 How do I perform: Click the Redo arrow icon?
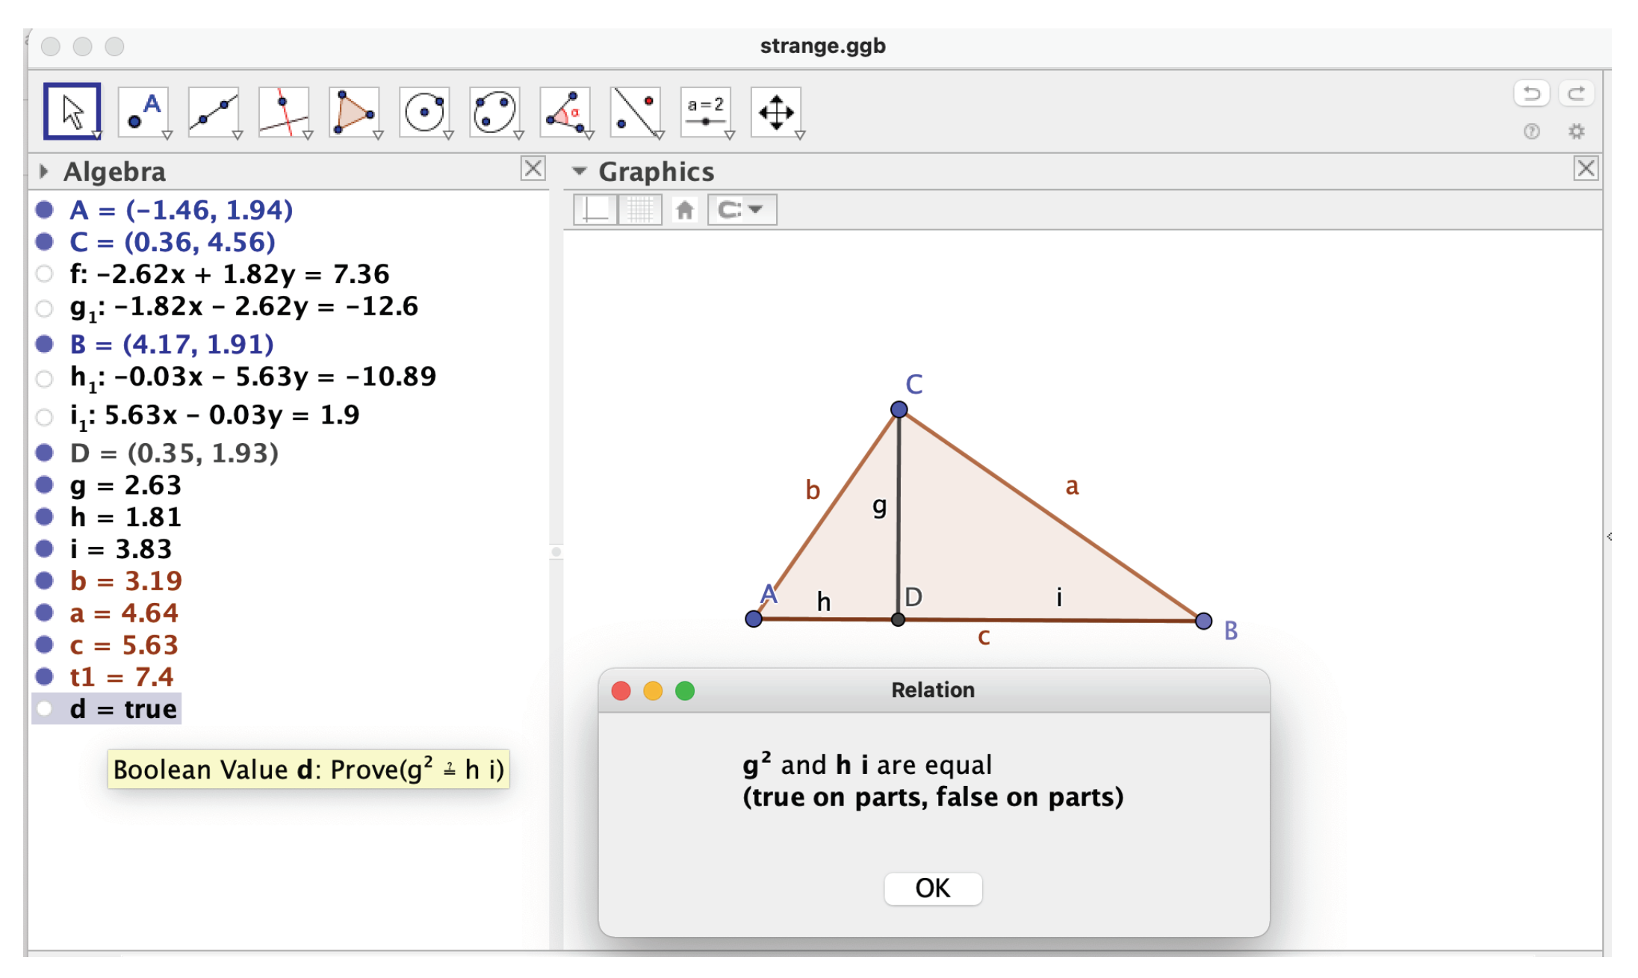(x=1577, y=93)
